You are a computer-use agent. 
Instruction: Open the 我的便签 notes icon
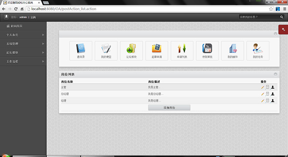point(106,51)
